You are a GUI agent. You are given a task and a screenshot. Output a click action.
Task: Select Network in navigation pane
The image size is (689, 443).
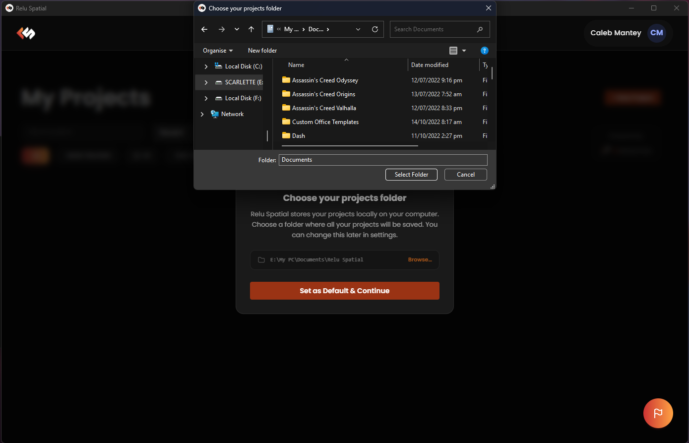[227, 114]
